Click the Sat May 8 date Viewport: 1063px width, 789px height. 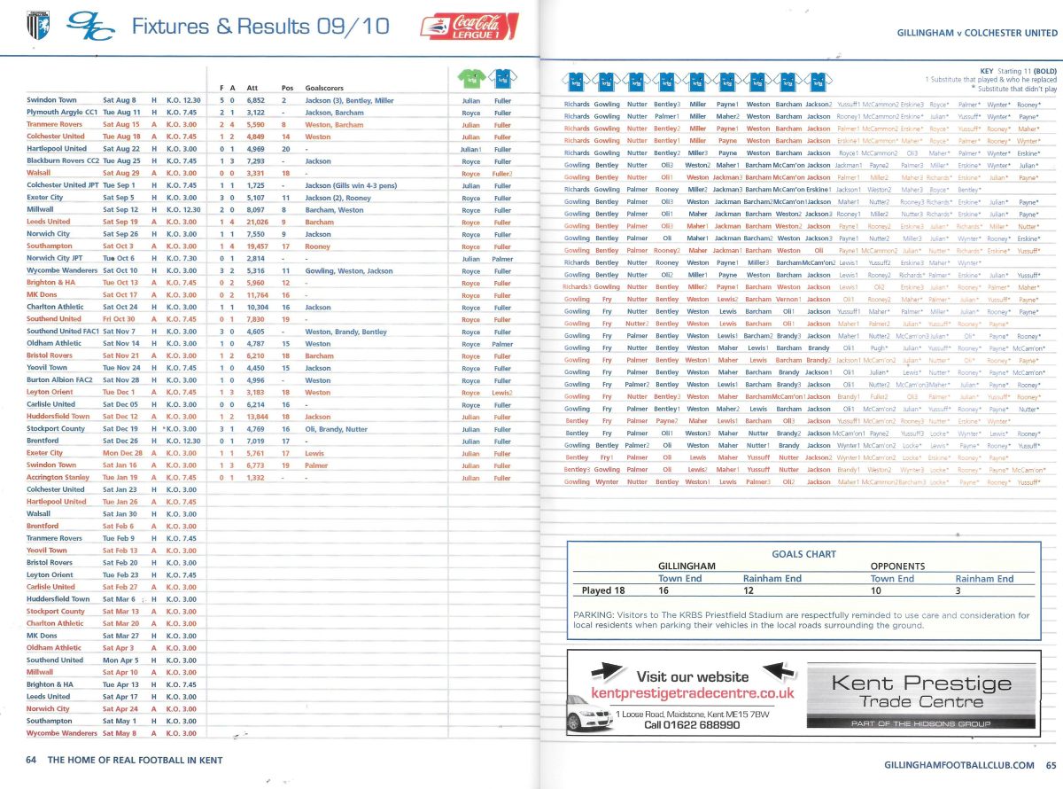[120, 733]
